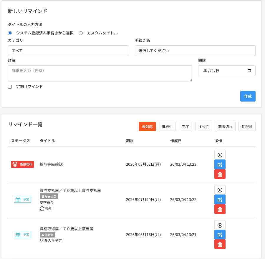The image size is (265, 259).
Task: Click the 作成 button
Action: point(248,96)
